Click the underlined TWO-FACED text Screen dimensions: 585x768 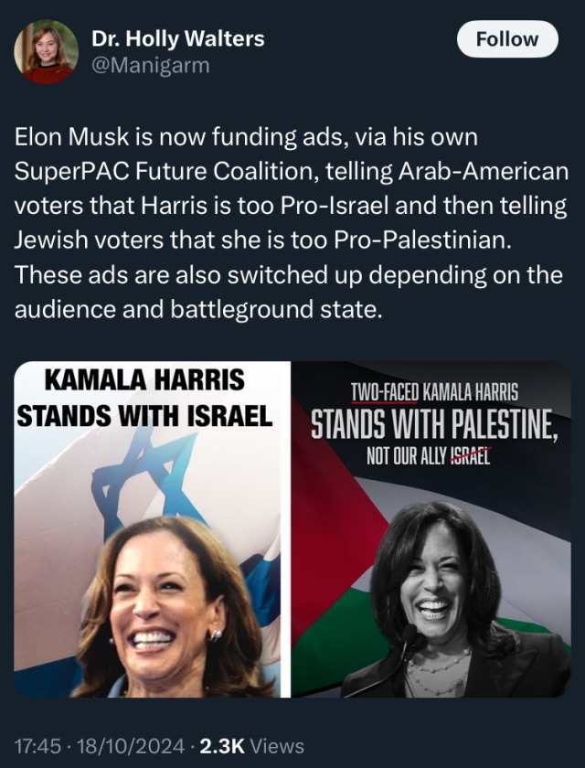(384, 392)
